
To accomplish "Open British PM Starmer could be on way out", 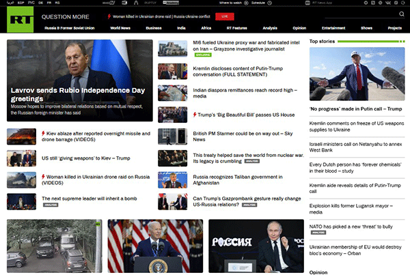I will pos(243,136).
